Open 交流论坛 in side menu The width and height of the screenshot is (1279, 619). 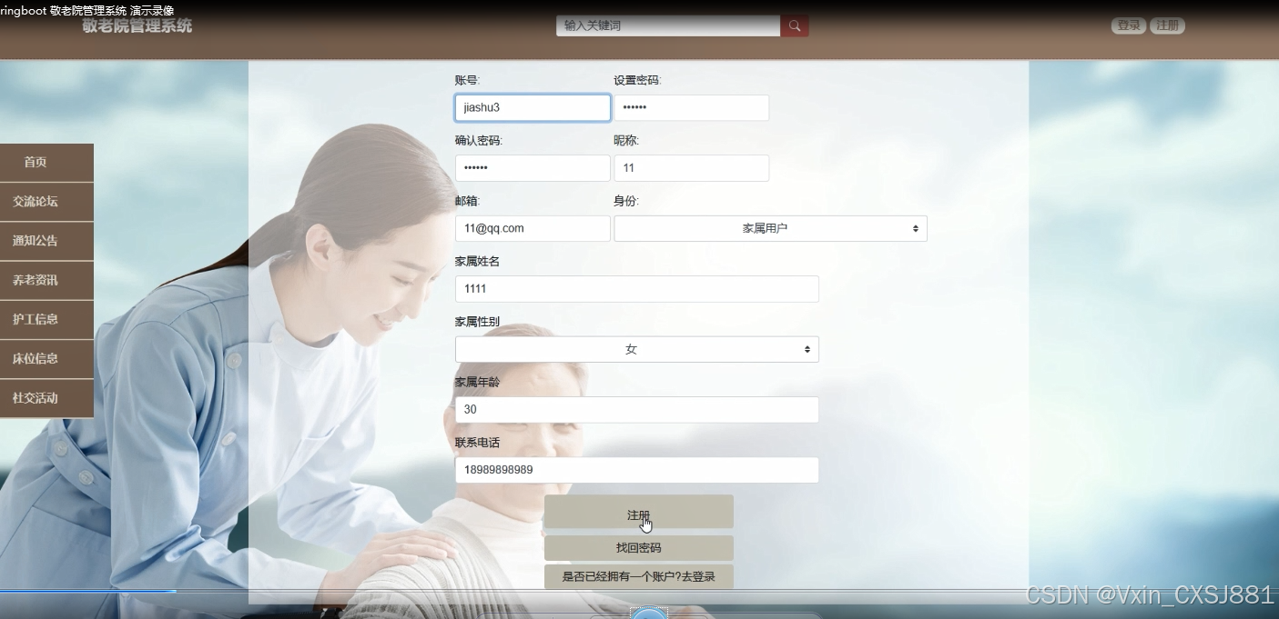[x=46, y=202]
